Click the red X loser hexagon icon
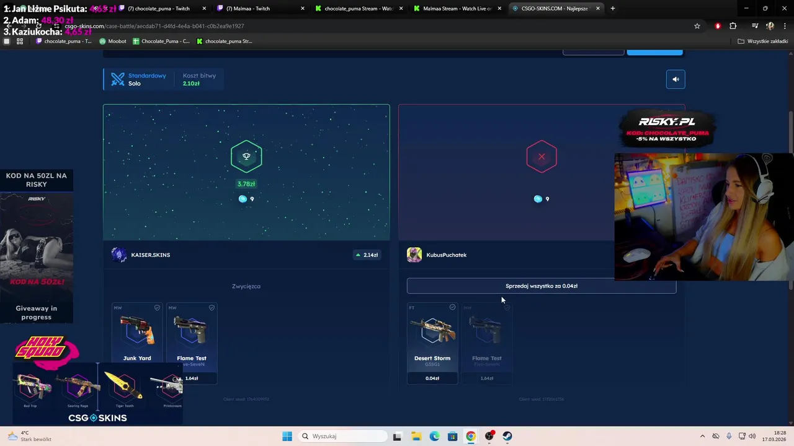 click(x=542, y=157)
